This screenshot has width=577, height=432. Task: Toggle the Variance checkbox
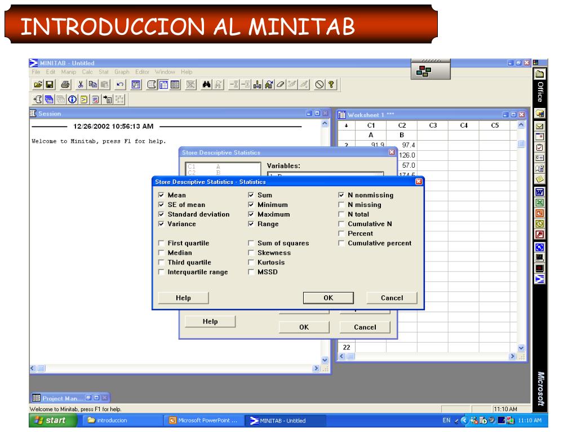tap(161, 224)
